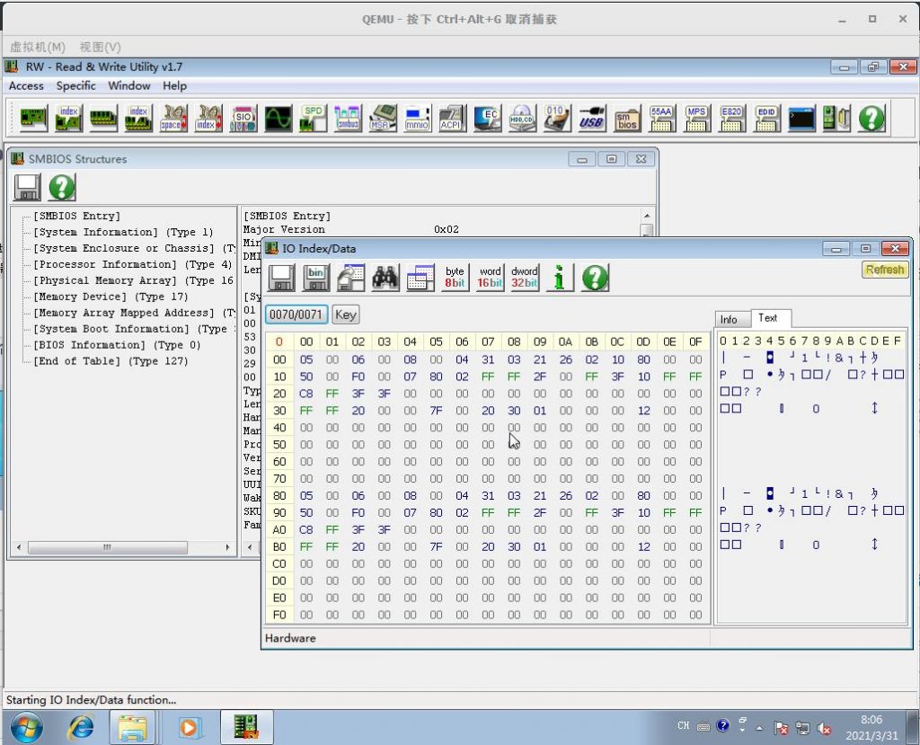Switch to byte 8bit display mode
The height and width of the screenshot is (745, 920).
click(x=455, y=278)
